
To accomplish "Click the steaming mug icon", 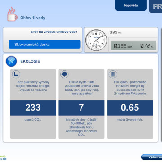I will coord(12,14).
